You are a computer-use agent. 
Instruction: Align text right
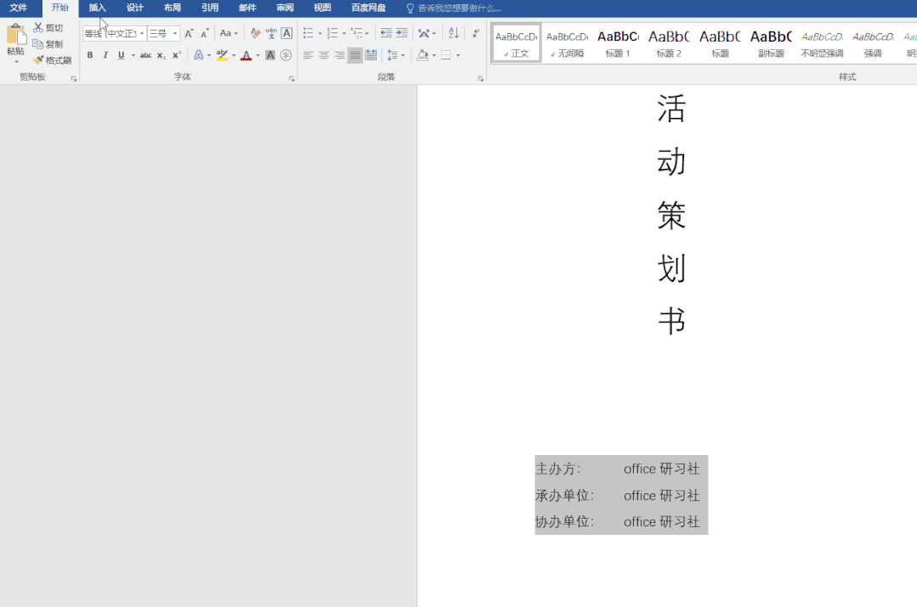pyautogui.click(x=340, y=55)
